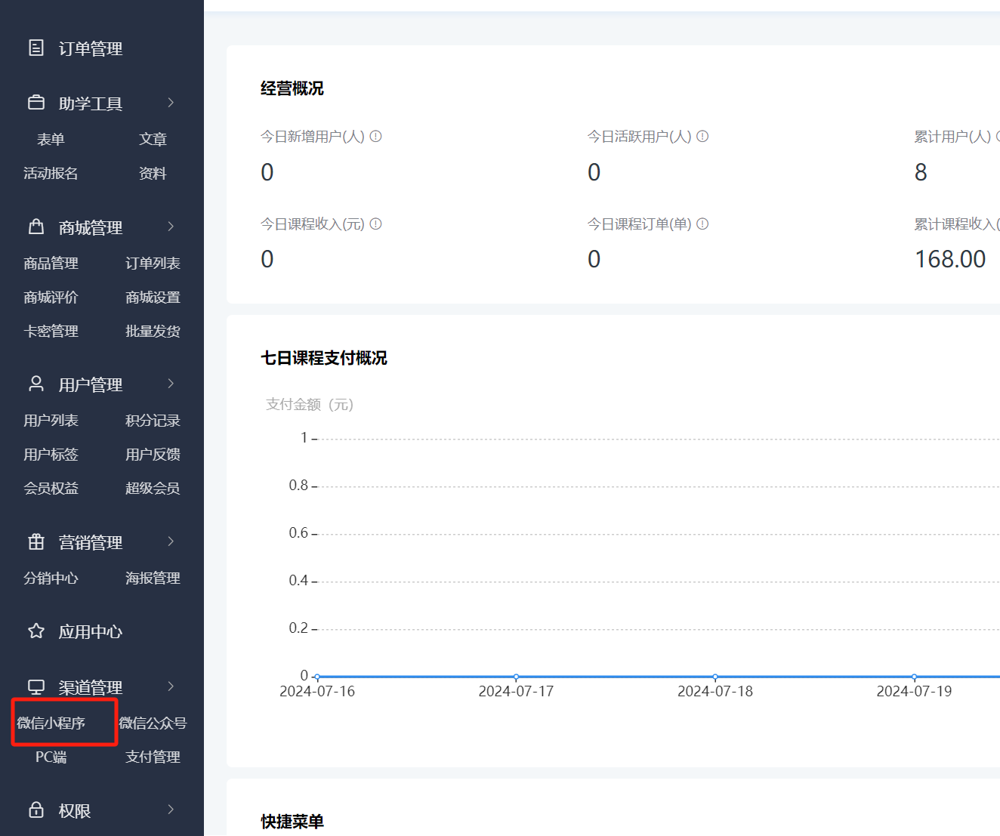Go to 用户标签
The image size is (1000, 836).
(51, 455)
